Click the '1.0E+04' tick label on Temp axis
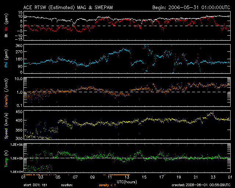 click(16, 172)
